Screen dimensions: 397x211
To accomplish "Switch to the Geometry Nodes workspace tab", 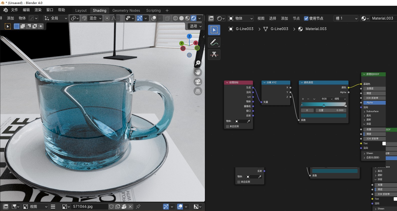I will pyautogui.click(x=126, y=11).
